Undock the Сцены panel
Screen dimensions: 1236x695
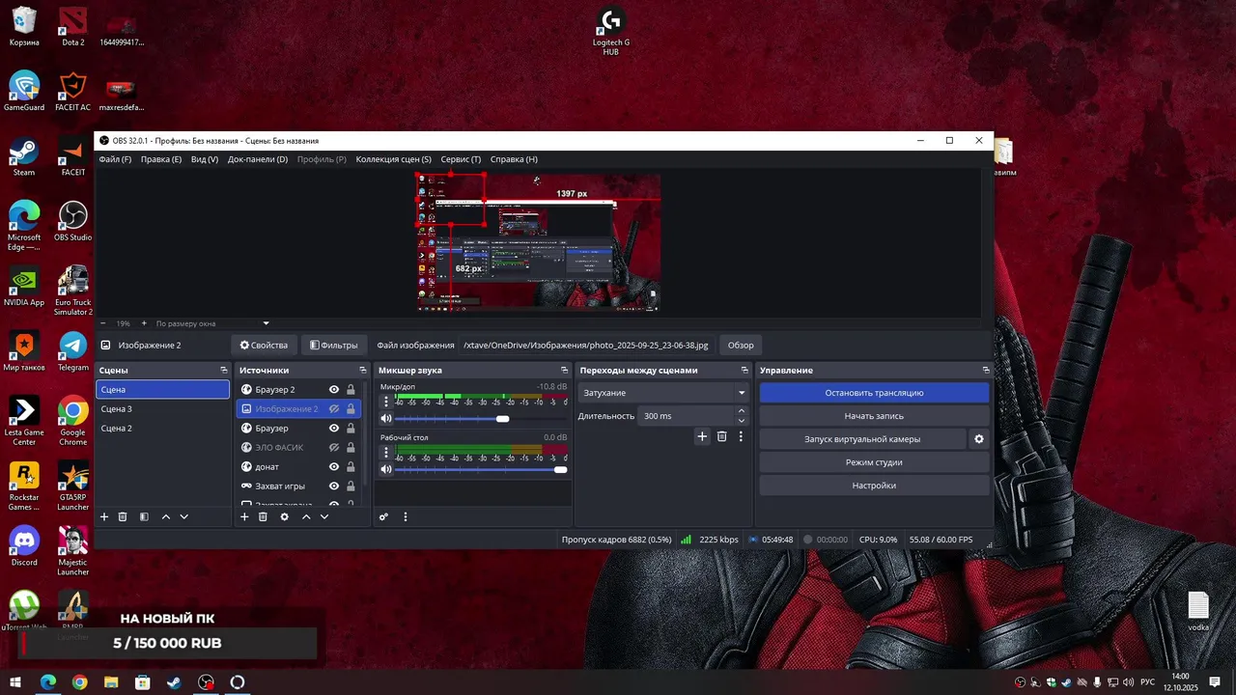point(224,370)
